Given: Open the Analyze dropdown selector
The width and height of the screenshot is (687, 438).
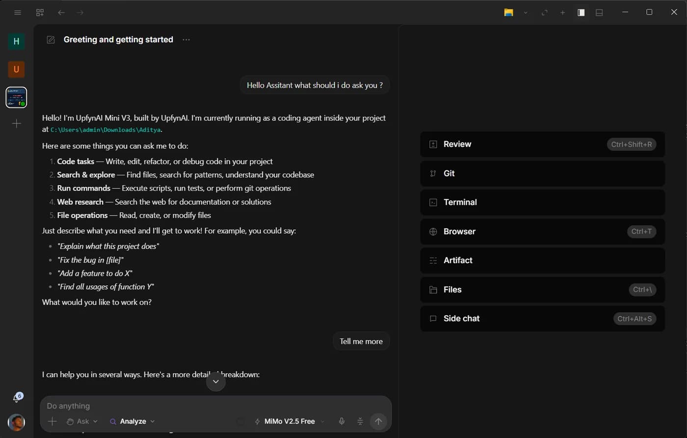Looking at the screenshot, I should coord(132,421).
